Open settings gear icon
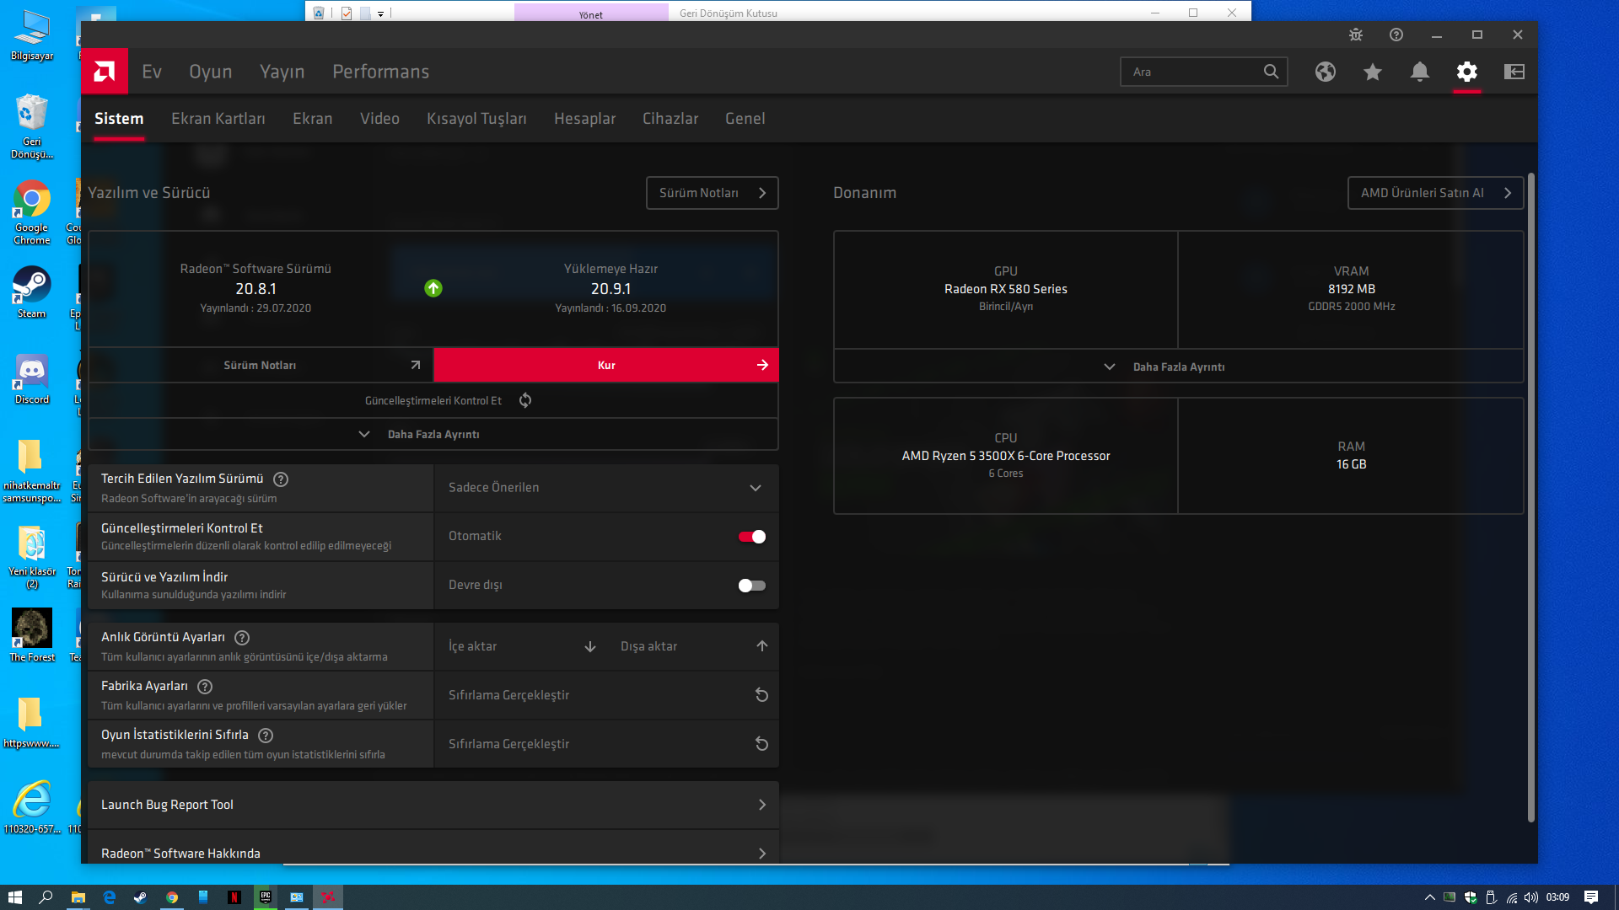This screenshot has width=1619, height=910. 1467,72
